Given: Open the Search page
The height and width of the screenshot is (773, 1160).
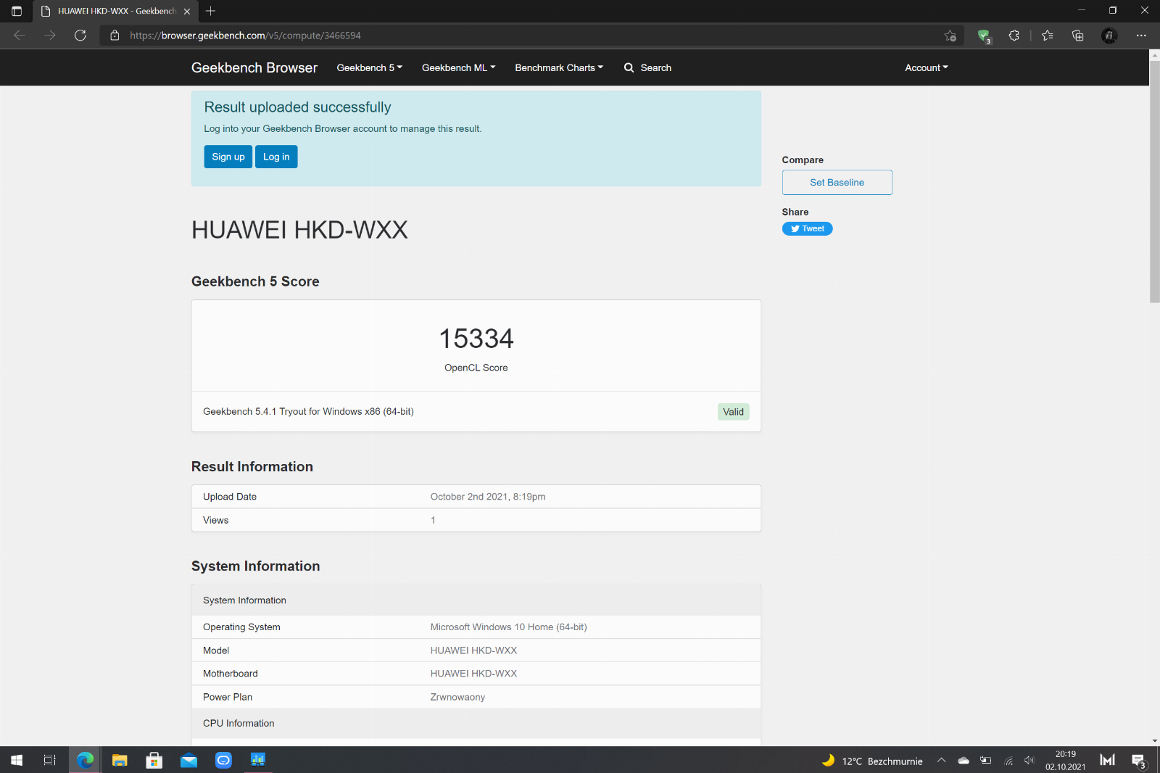Looking at the screenshot, I should pyautogui.click(x=647, y=67).
